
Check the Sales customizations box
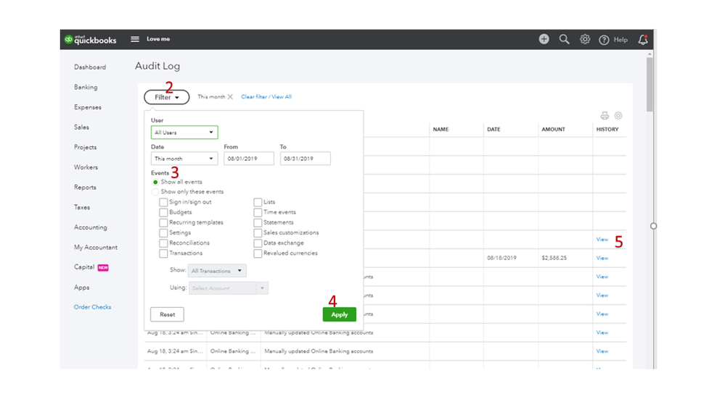(258, 232)
